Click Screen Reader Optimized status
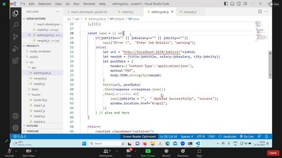282x158 pixels. pos(139,136)
